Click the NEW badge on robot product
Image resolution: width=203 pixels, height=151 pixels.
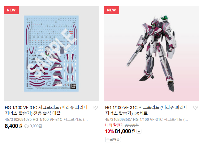tap(111, 10)
